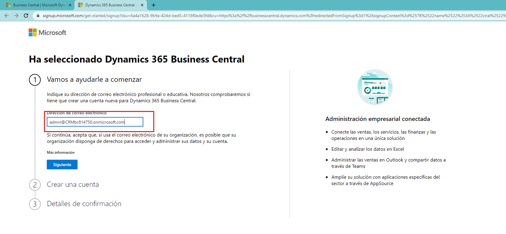Click 'Editar y analizar los datos en Excel' bullet

(367, 149)
